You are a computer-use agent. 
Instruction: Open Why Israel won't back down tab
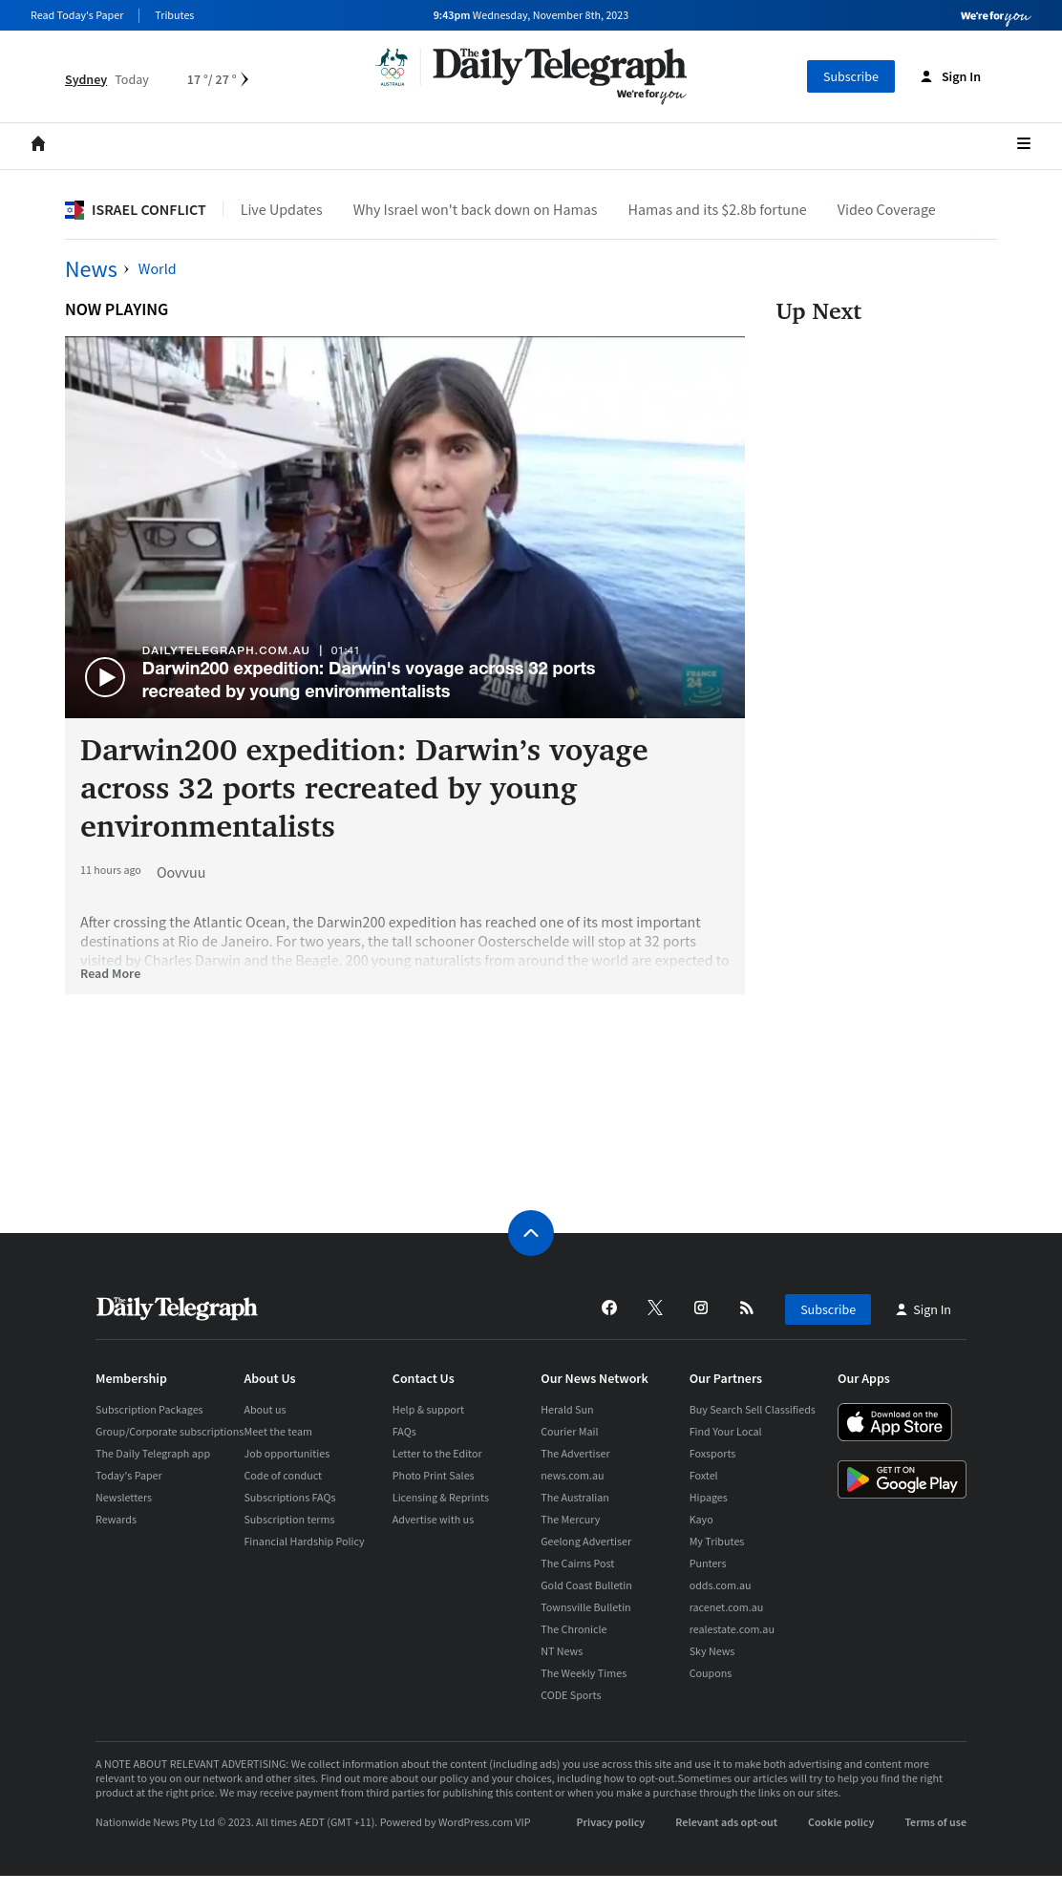[x=476, y=210]
